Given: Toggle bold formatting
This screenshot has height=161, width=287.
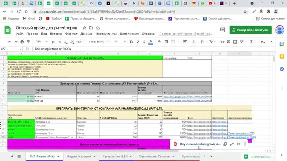Looking at the screenshot, I should click(x=131, y=42).
